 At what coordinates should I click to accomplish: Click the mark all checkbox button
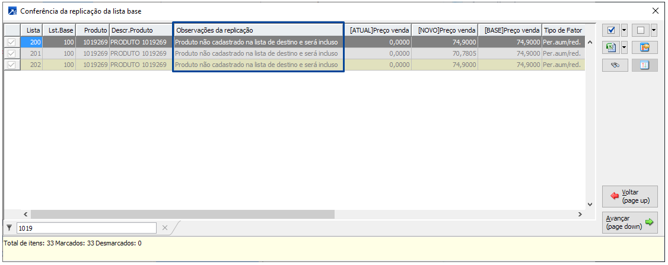611,31
